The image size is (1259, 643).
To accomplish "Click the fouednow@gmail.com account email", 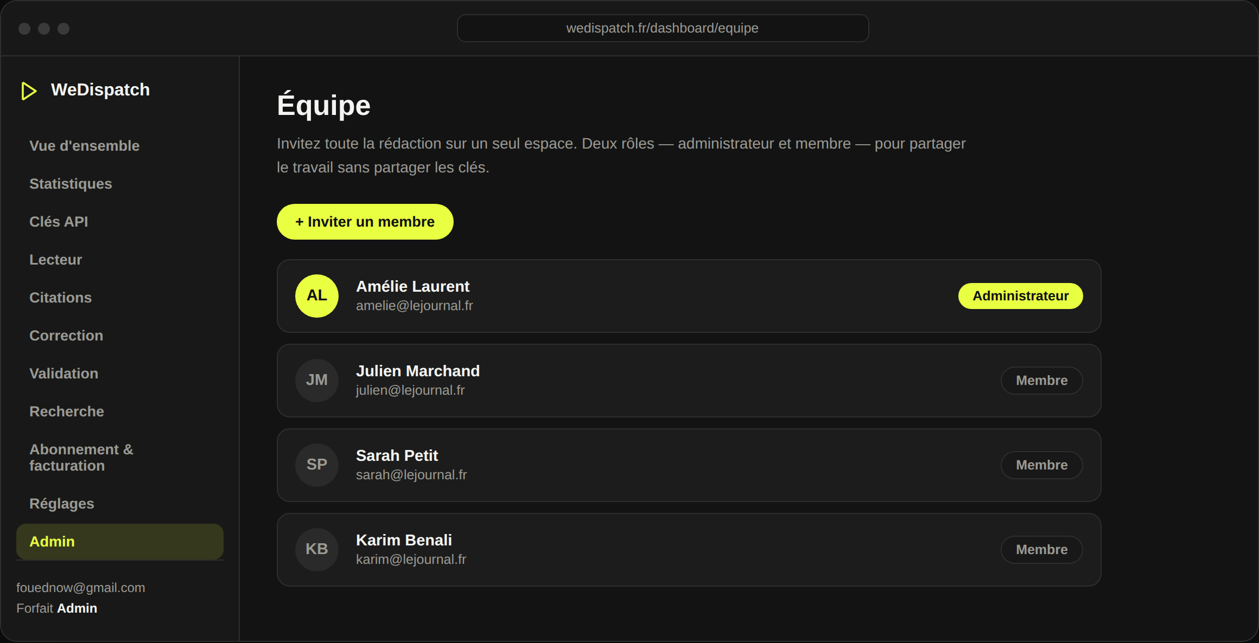I will tap(81, 588).
